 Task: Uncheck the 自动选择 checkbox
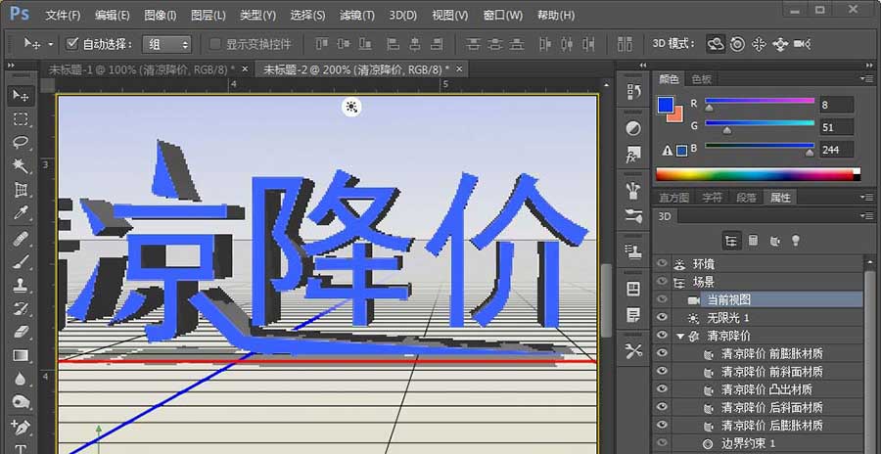point(72,44)
